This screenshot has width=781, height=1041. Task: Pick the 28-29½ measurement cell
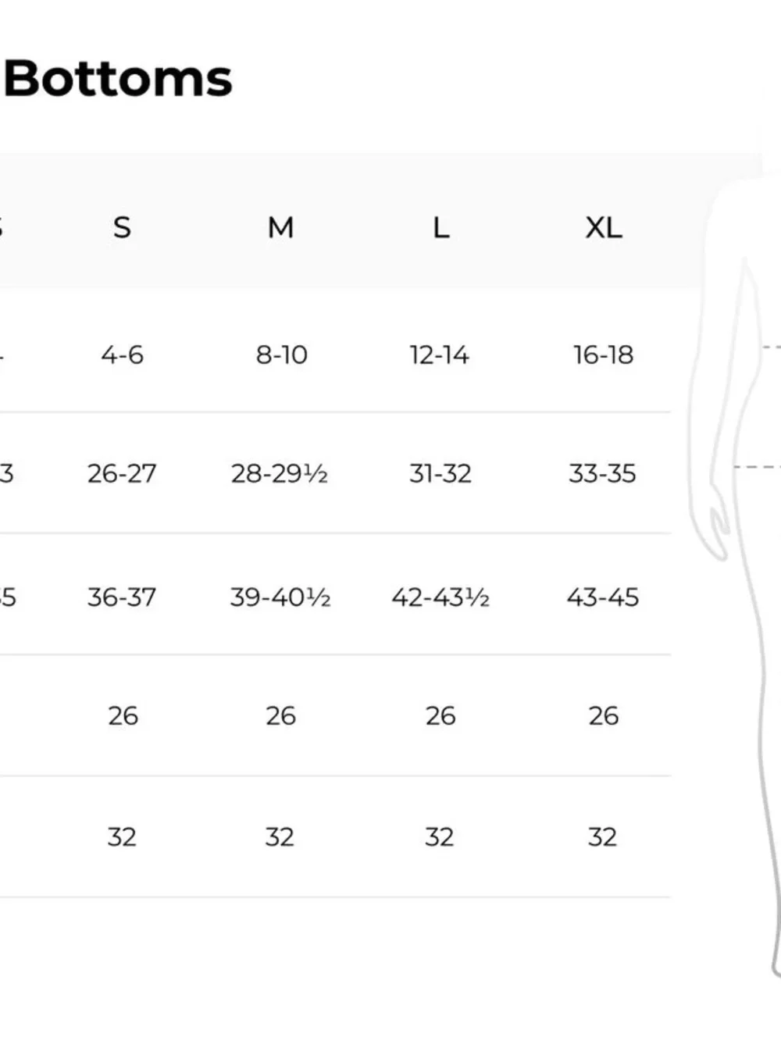279,473
